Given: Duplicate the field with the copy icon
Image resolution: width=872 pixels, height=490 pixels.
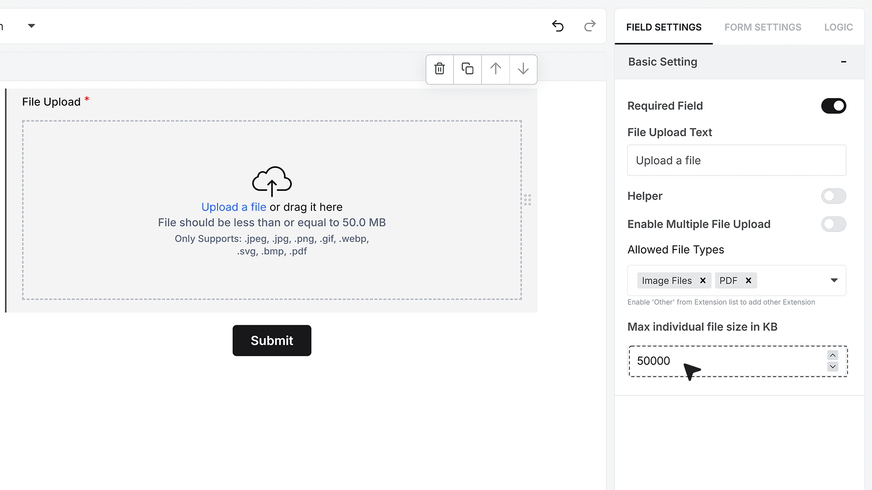Looking at the screenshot, I should pyautogui.click(x=467, y=69).
